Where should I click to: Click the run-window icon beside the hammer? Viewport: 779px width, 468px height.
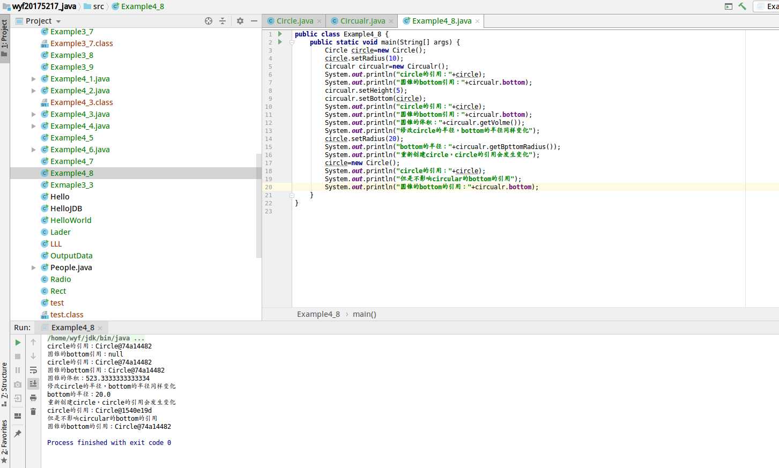(728, 6)
